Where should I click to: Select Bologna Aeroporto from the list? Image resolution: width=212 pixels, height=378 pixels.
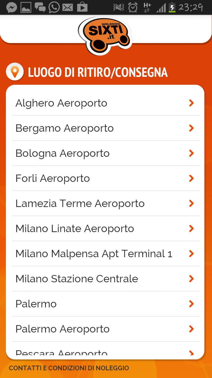62,153
